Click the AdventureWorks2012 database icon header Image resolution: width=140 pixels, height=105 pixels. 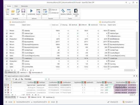point(10,22)
